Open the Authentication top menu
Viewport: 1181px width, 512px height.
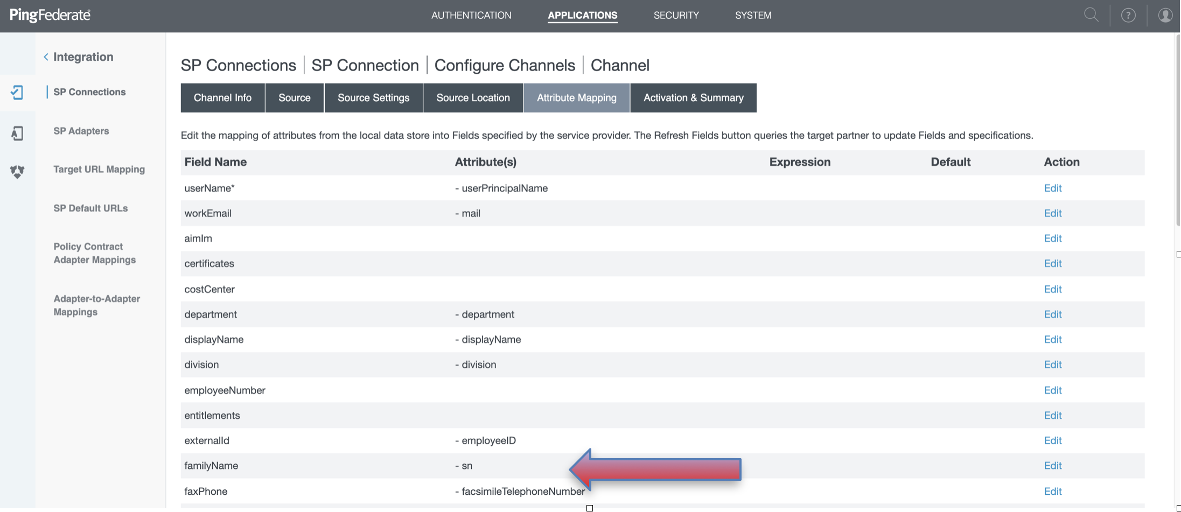[x=471, y=15]
